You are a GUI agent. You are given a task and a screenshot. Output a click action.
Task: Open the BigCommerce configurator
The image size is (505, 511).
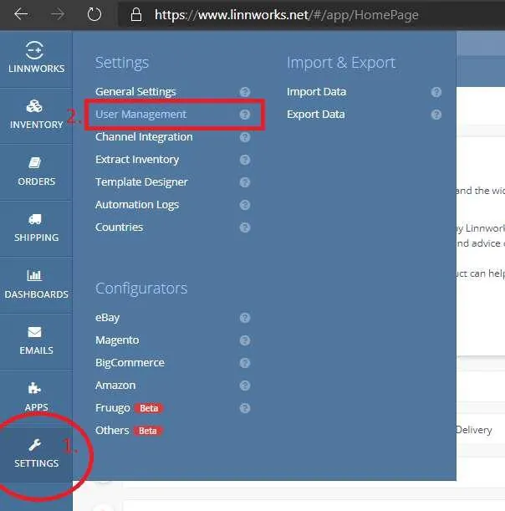130,363
